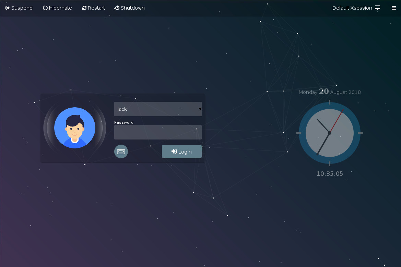Click the Suspend button
The image size is (401, 267).
pos(19,8)
